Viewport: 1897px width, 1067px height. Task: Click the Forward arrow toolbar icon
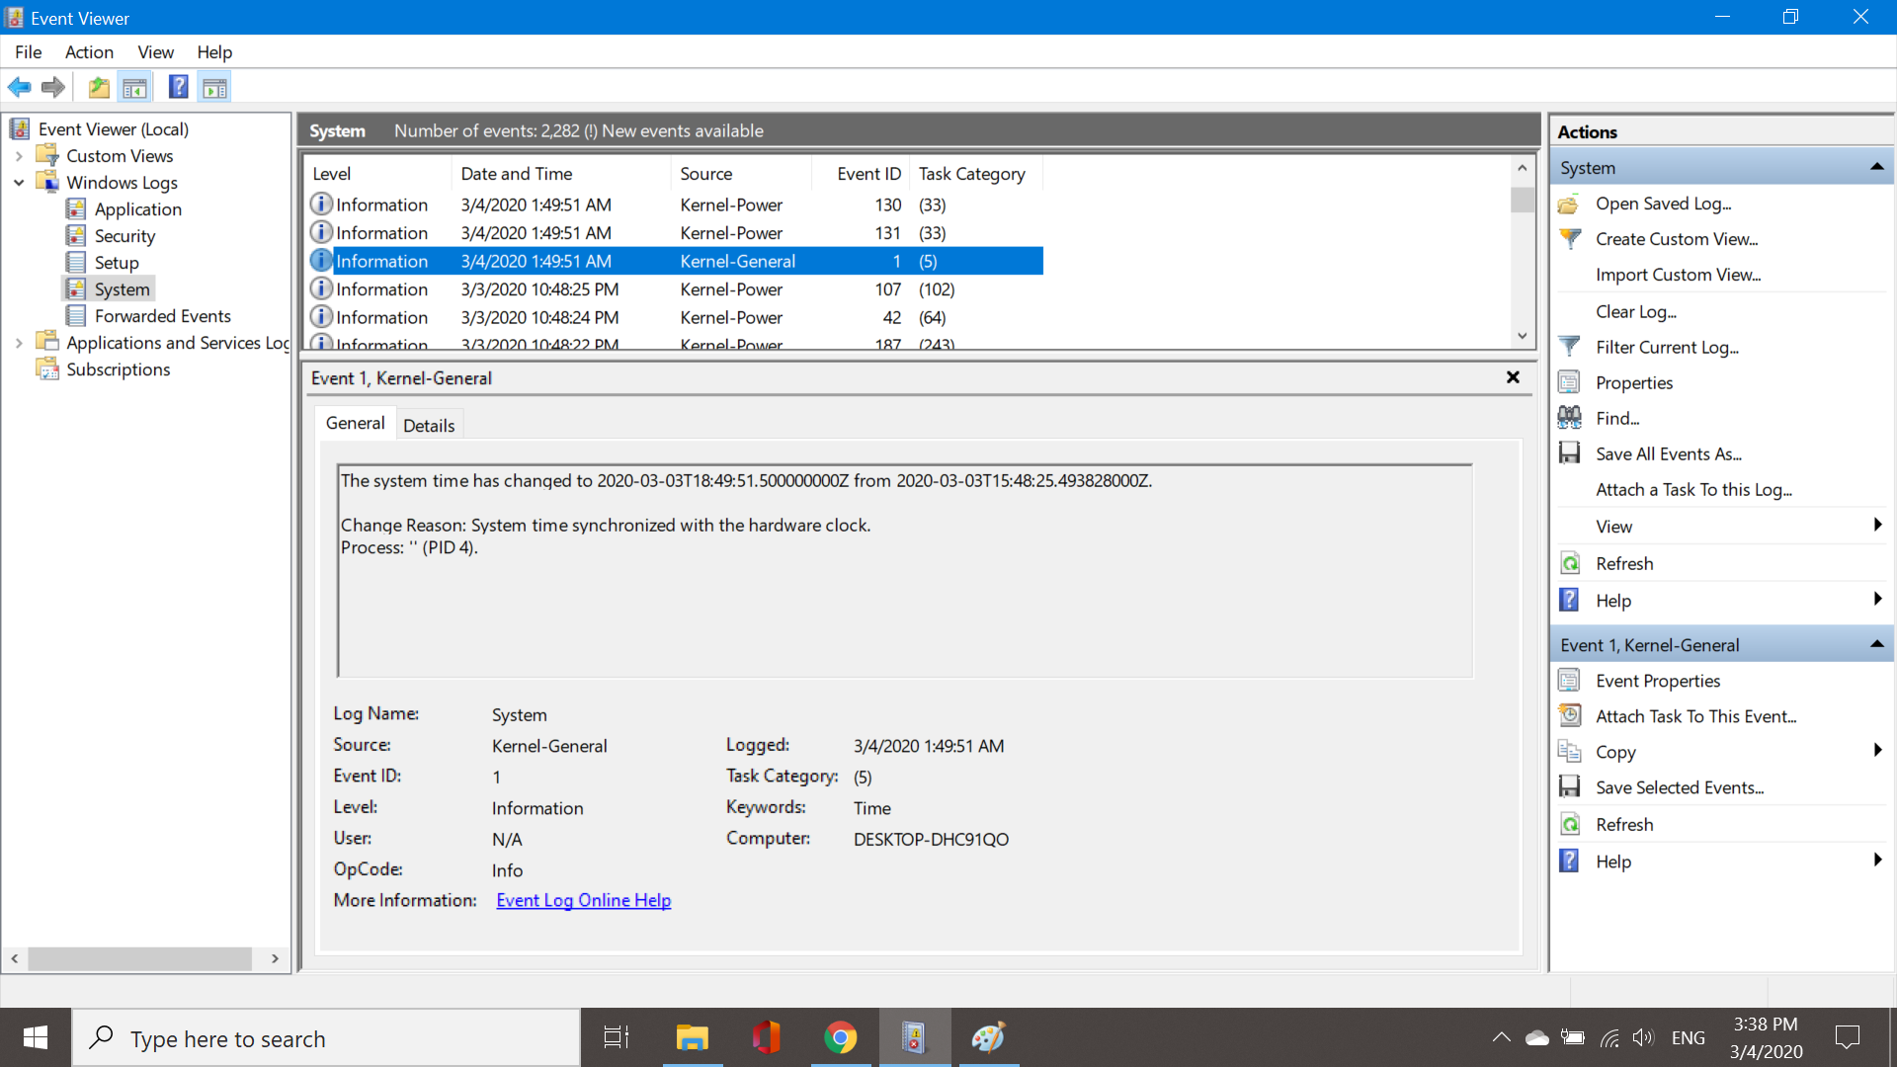[53, 87]
